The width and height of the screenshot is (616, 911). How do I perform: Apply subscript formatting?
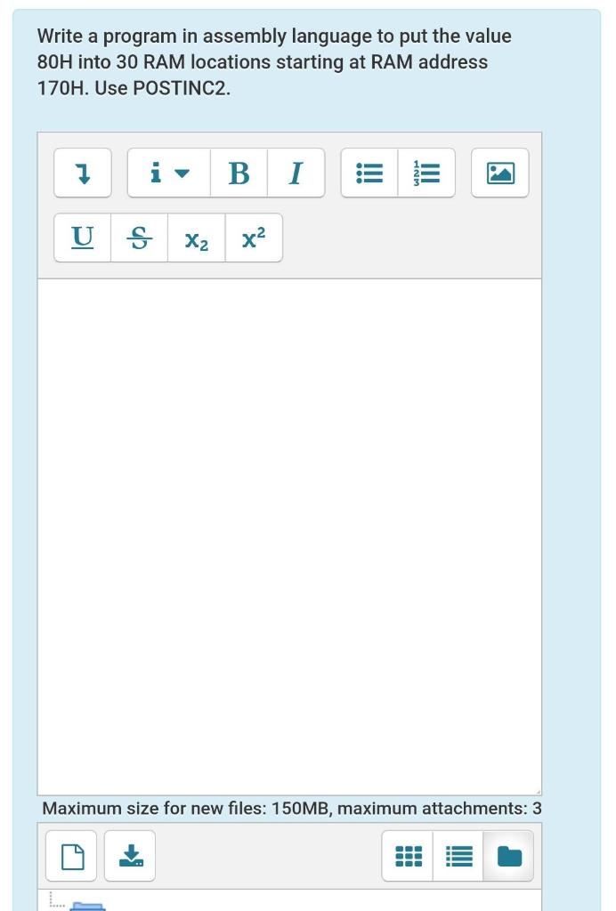197,238
